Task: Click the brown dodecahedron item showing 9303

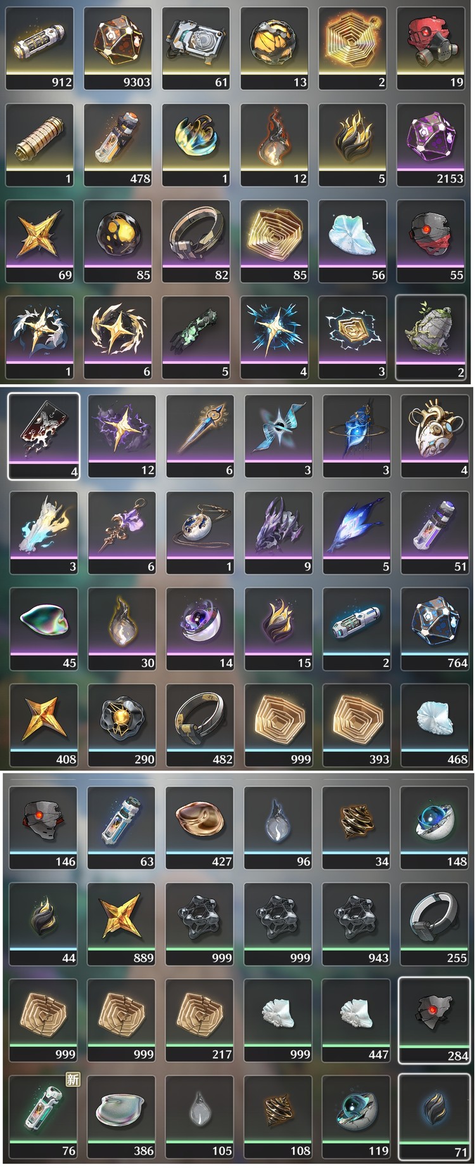Action: pos(117,48)
